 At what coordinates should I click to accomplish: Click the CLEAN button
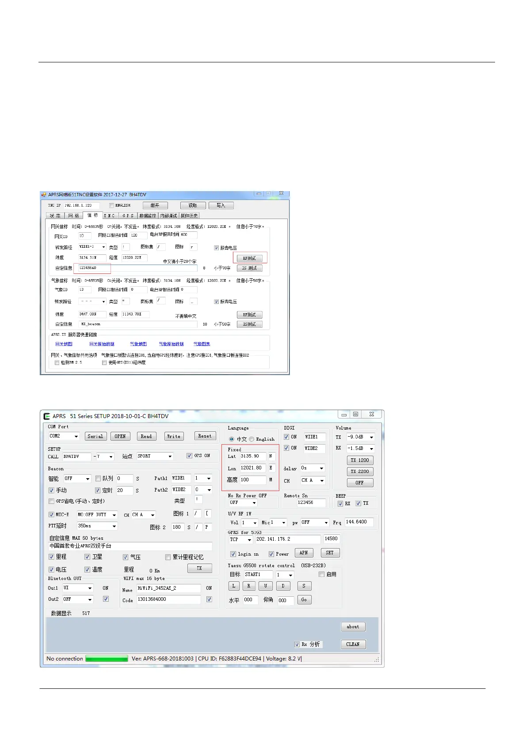point(353,644)
